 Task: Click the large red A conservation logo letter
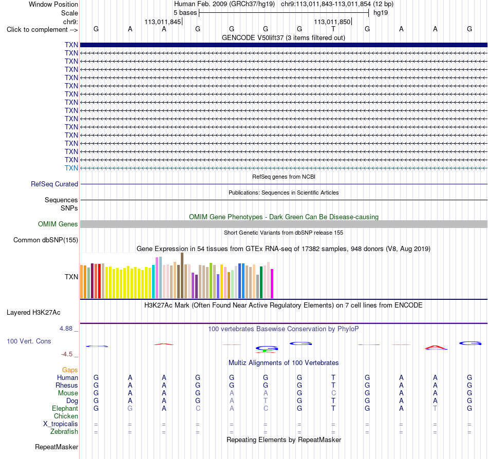click(436, 348)
